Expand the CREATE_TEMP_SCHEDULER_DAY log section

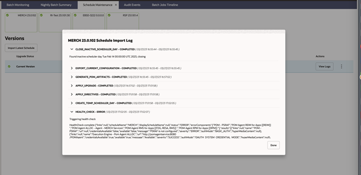coord(72,103)
